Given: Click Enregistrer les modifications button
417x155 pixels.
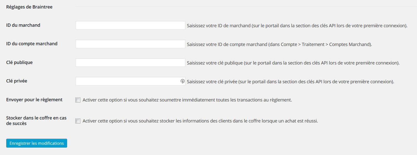Looking at the screenshot, I should (x=36, y=143).
